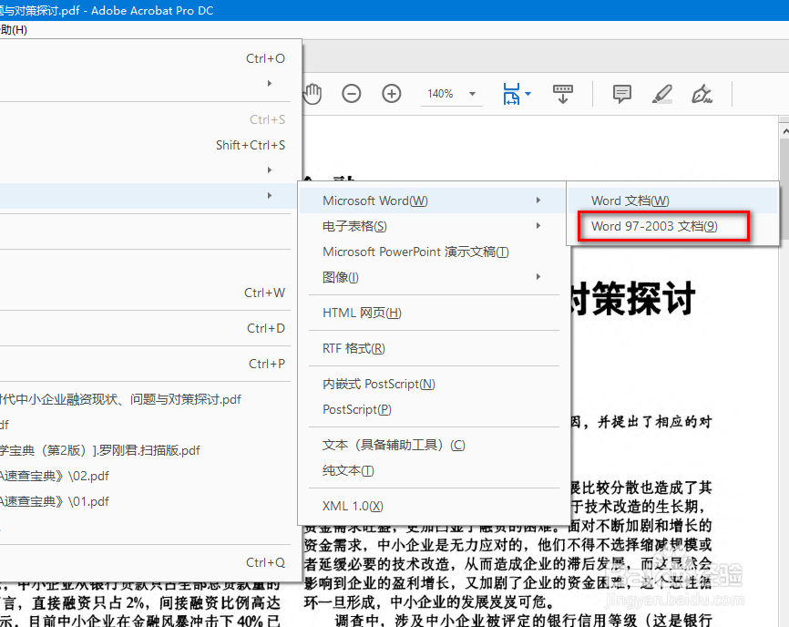Image resolution: width=789 pixels, height=627 pixels.
Task: Open the 帮助(H) menu
Action: coord(14,30)
